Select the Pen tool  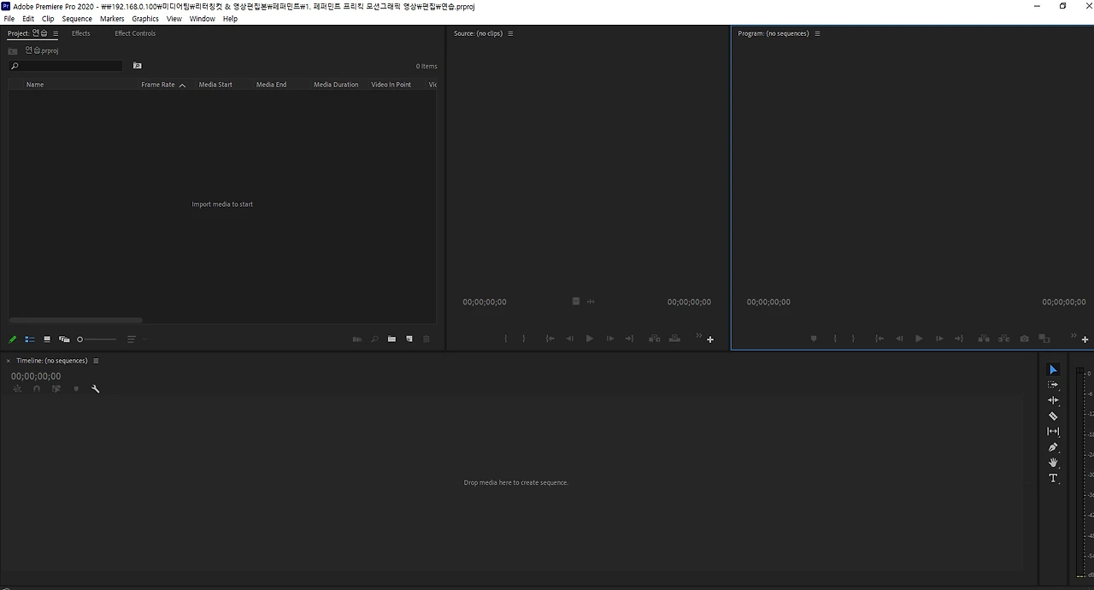tap(1053, 447)
